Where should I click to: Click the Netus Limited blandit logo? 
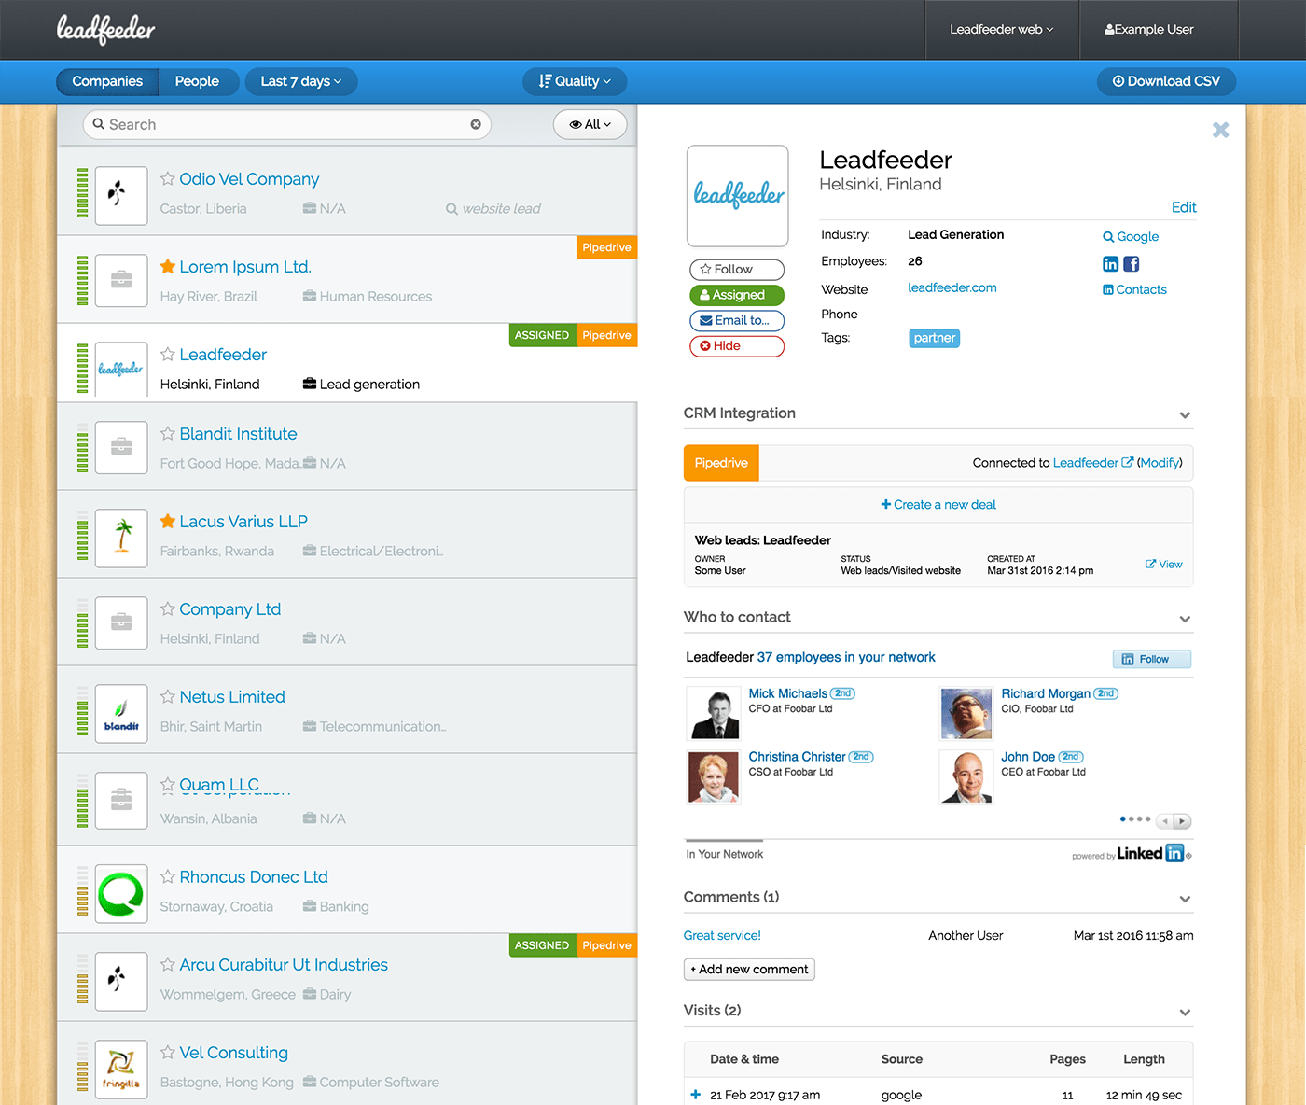[x=121, y=713]
